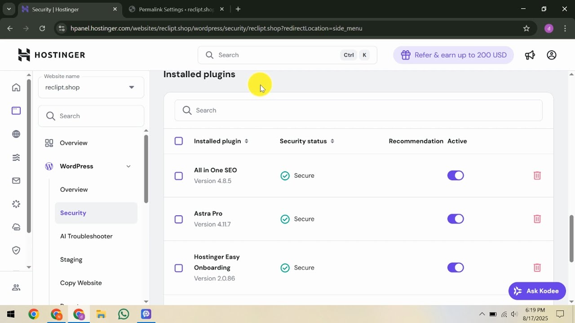The image size is (575, 323).
Task: Click the taskbar clock showing 6:19 PM
Action: [535, 314]
